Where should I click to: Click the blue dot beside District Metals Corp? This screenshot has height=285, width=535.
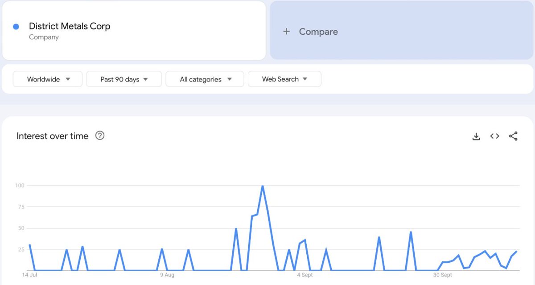[x=16, y=27]
